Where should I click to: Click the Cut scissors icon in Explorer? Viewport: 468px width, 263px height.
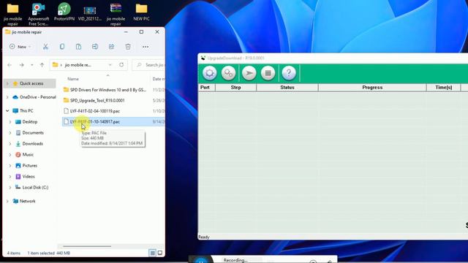pos(45,47)
